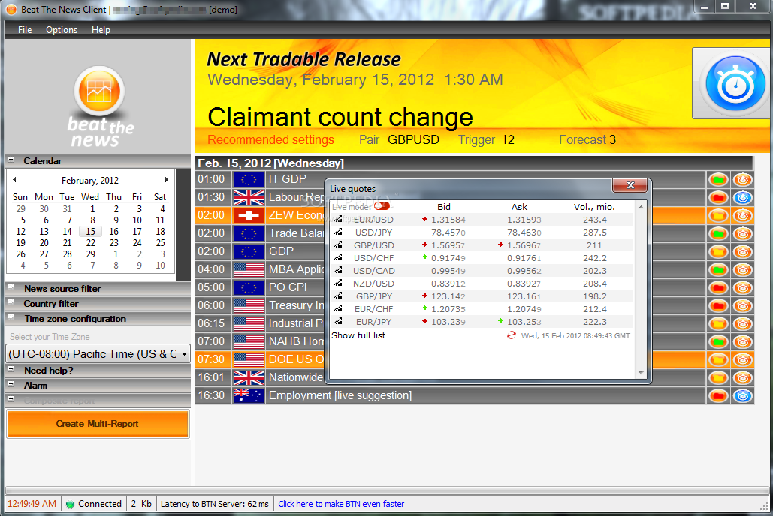773x516 pixels.
Task: Click red folder icon on 16:30 Employment row
Action: 718,396
